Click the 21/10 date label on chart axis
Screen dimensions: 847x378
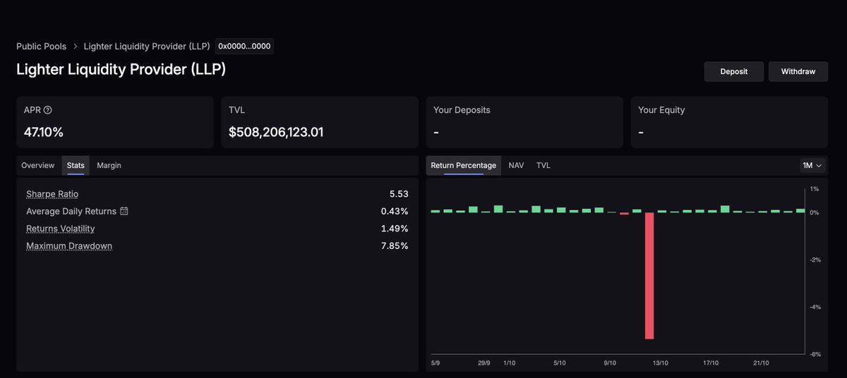(x=761, y=363)
